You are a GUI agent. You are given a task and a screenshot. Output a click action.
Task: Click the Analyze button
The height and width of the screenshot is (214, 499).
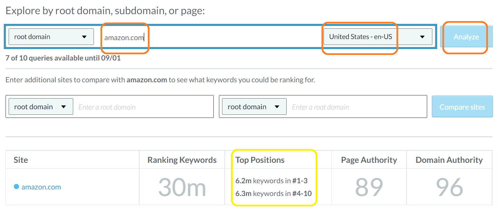click(x=466, y=37)
